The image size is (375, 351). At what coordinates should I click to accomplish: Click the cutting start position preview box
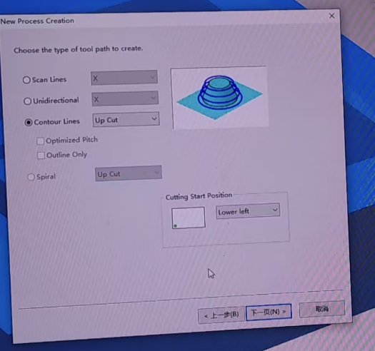pos(189,218)
